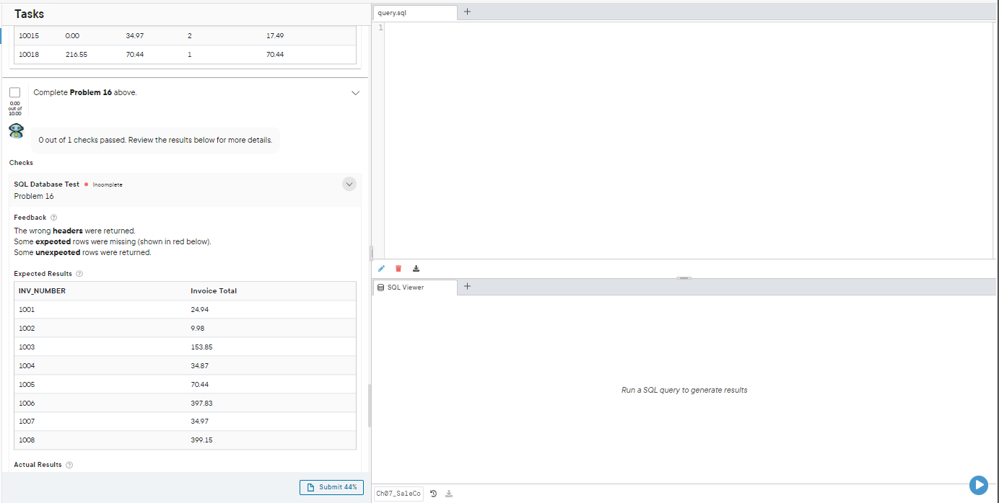Switch to the query.sql tab
Image resolution: width=999 pixels, height=503 pixels.
click(x=415, y=13)
